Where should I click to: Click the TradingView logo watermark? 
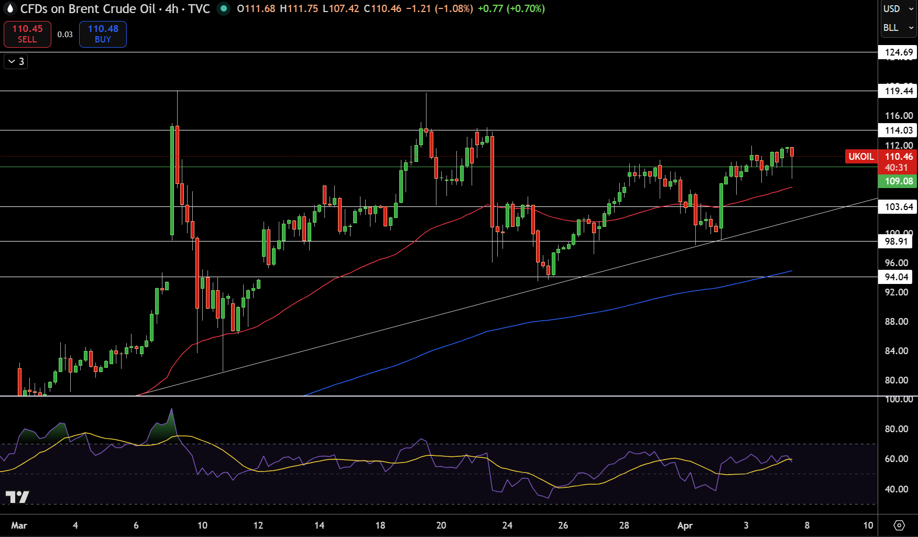click(x=17, y=497)
